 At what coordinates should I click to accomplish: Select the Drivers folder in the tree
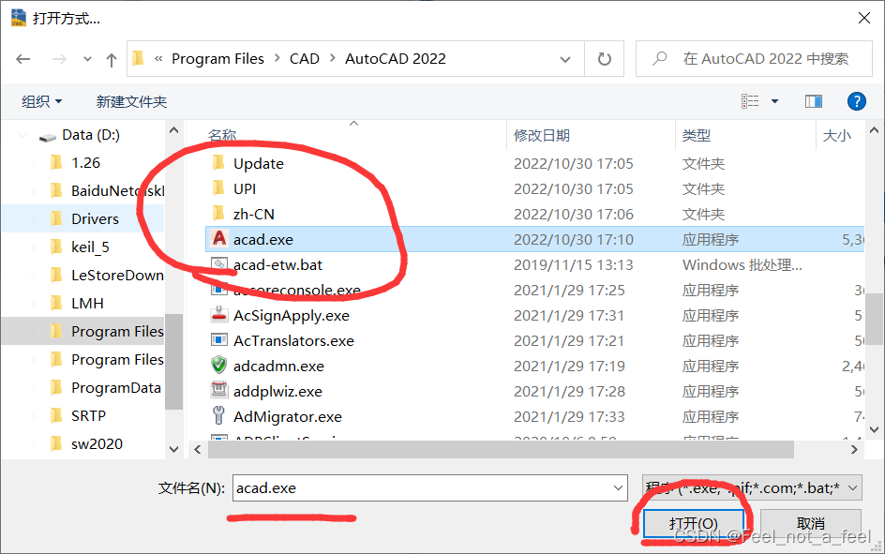click(x=95, y=219)
